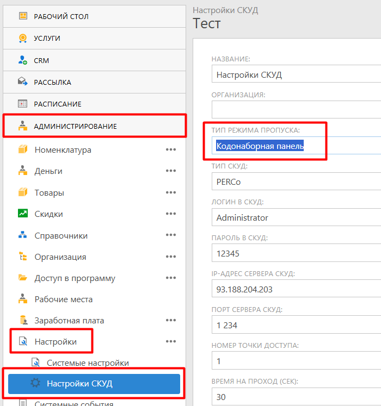381x406 pixels.
Task: Expand Скидки options with three dots
Action: [x=171, y=214]
